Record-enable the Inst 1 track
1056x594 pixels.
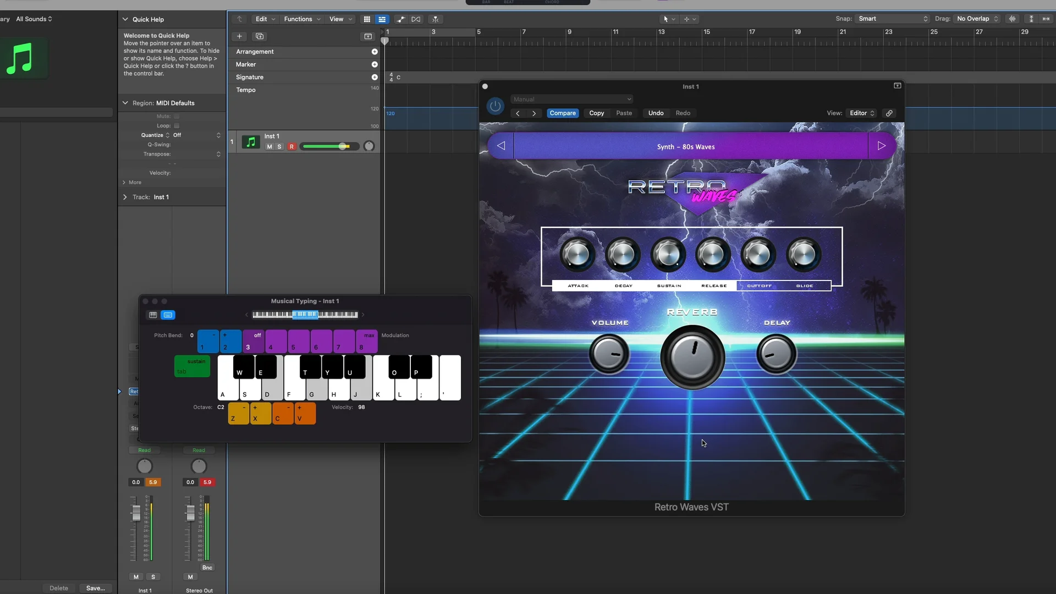click(x=291, y=147)
